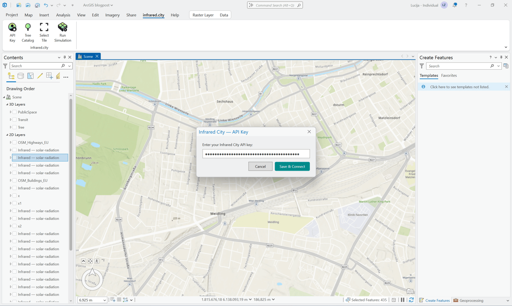Toggle visibility of layer x
The height and width of the screenshot is (306, 512).
pyautogui.click(x=15, y=196)
